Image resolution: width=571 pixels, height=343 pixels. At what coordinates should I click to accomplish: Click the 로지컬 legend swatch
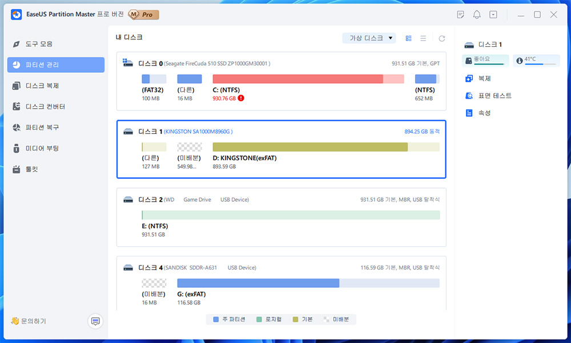coord(259,320)
